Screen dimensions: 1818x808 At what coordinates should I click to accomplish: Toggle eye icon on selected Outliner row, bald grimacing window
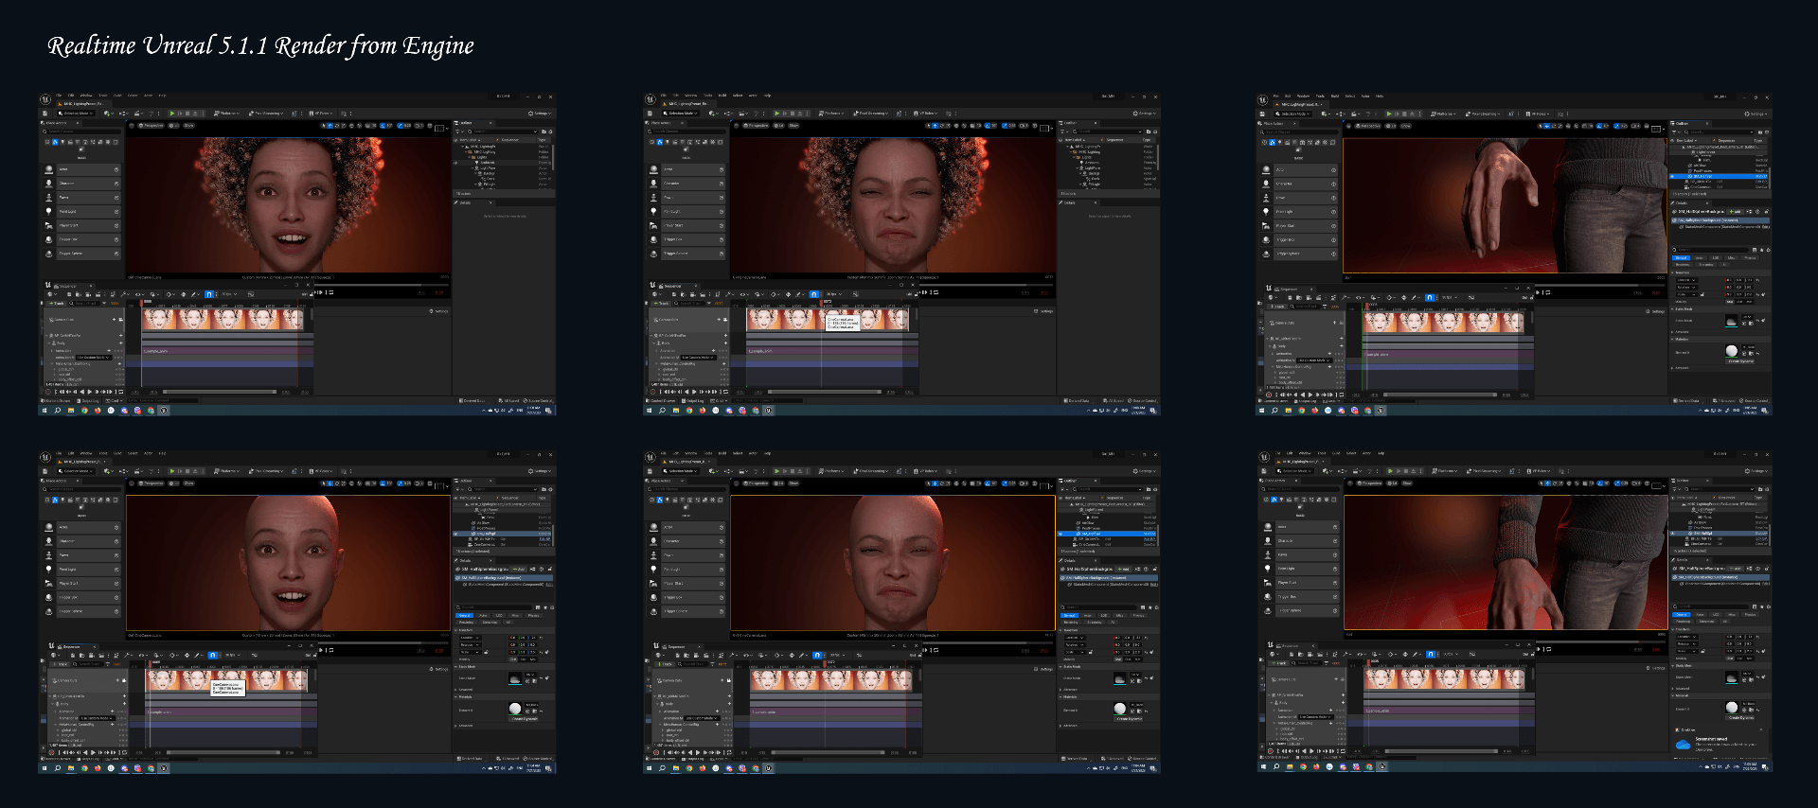click(x=1060, y=534)
